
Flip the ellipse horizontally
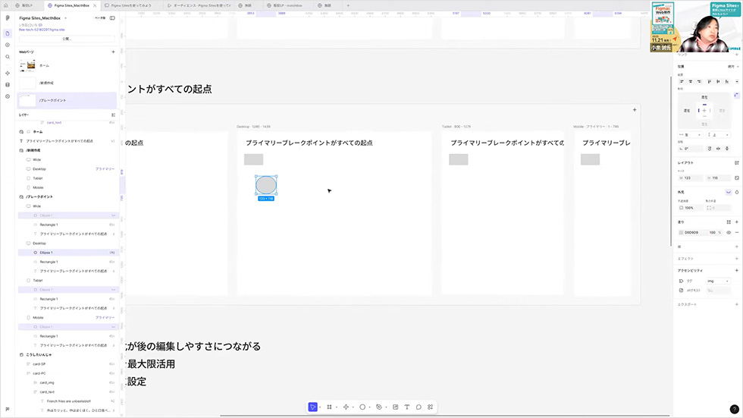(719, 149)
